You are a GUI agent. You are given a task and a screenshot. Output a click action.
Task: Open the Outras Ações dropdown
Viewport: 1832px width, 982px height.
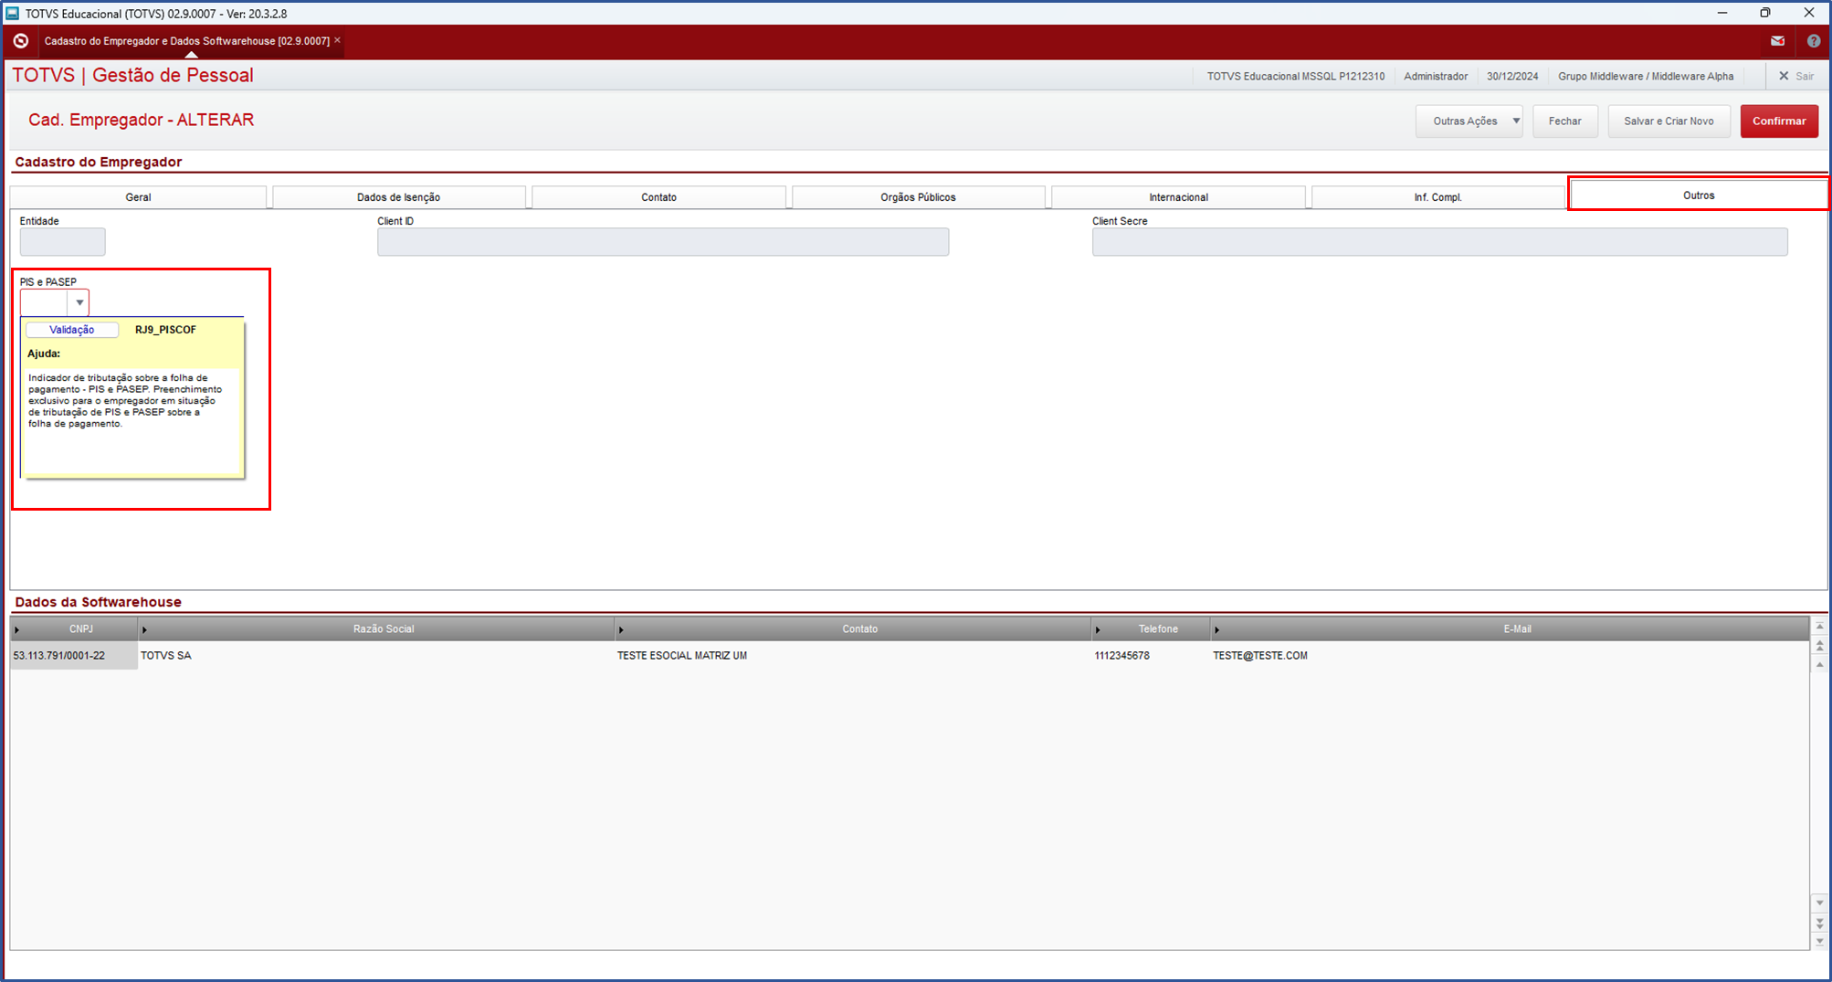[1469, 121]
